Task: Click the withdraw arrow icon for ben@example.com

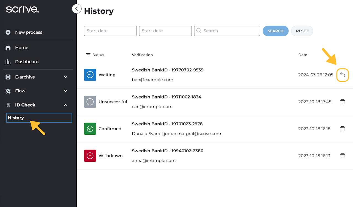Action: point(343,75)
